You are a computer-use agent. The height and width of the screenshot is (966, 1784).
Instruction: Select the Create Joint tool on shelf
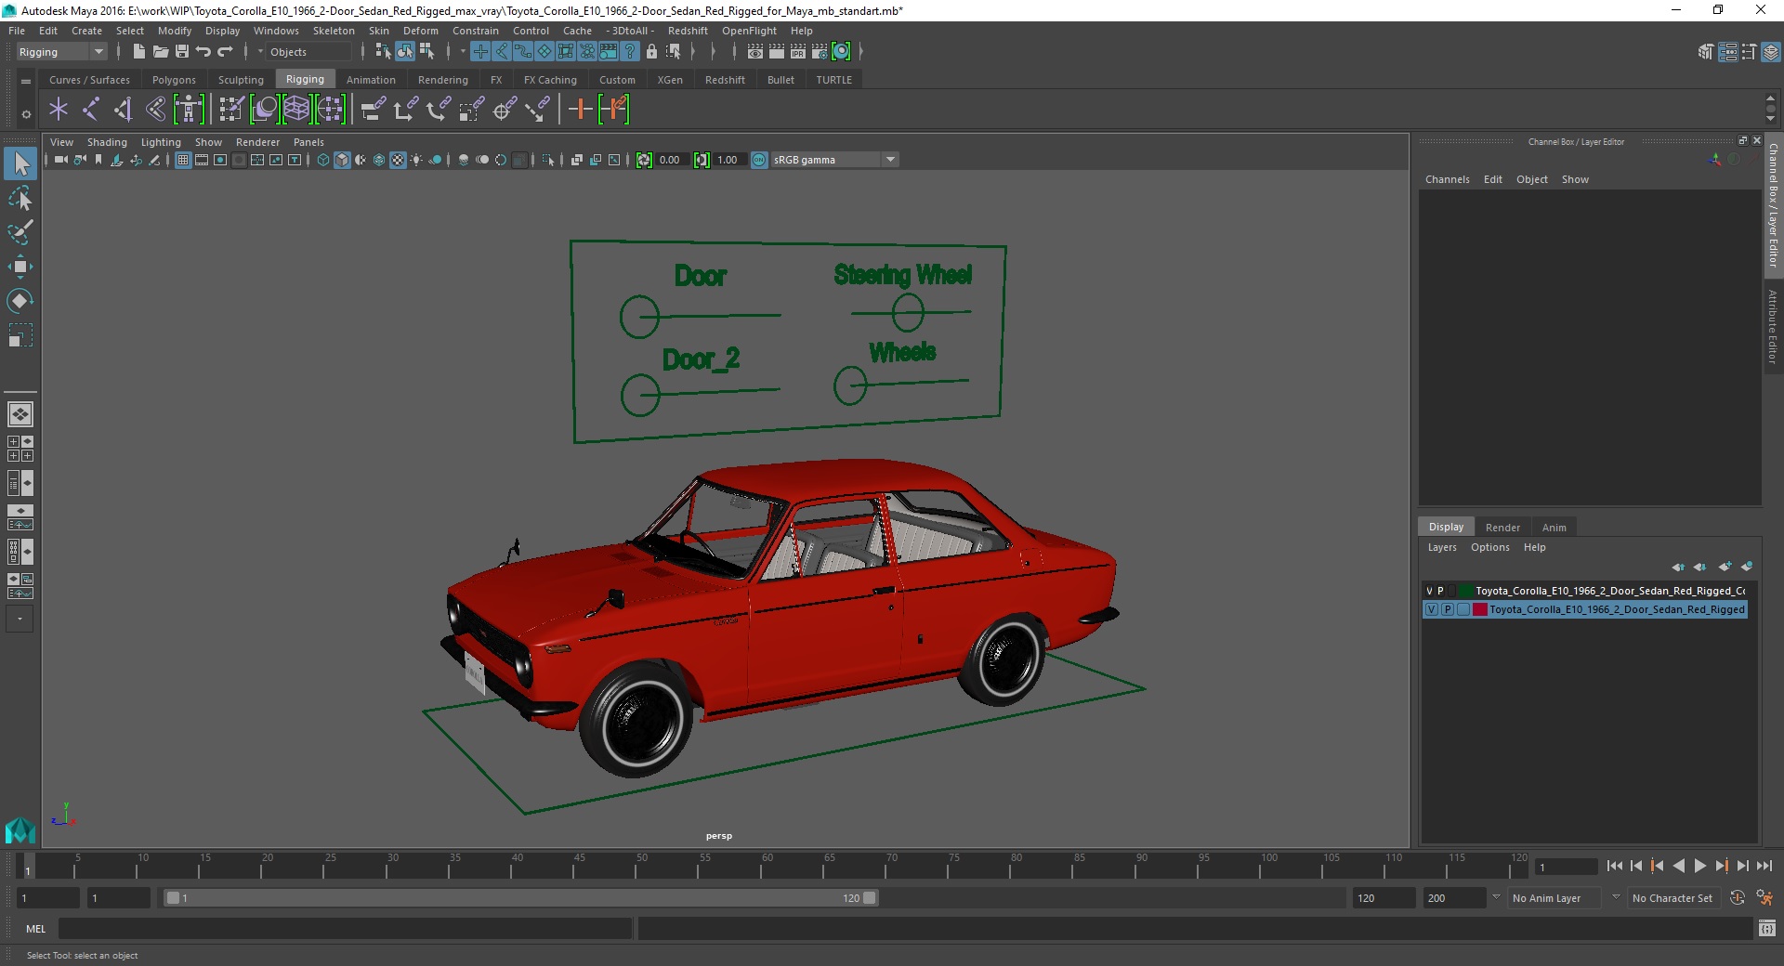coord(91,110)
